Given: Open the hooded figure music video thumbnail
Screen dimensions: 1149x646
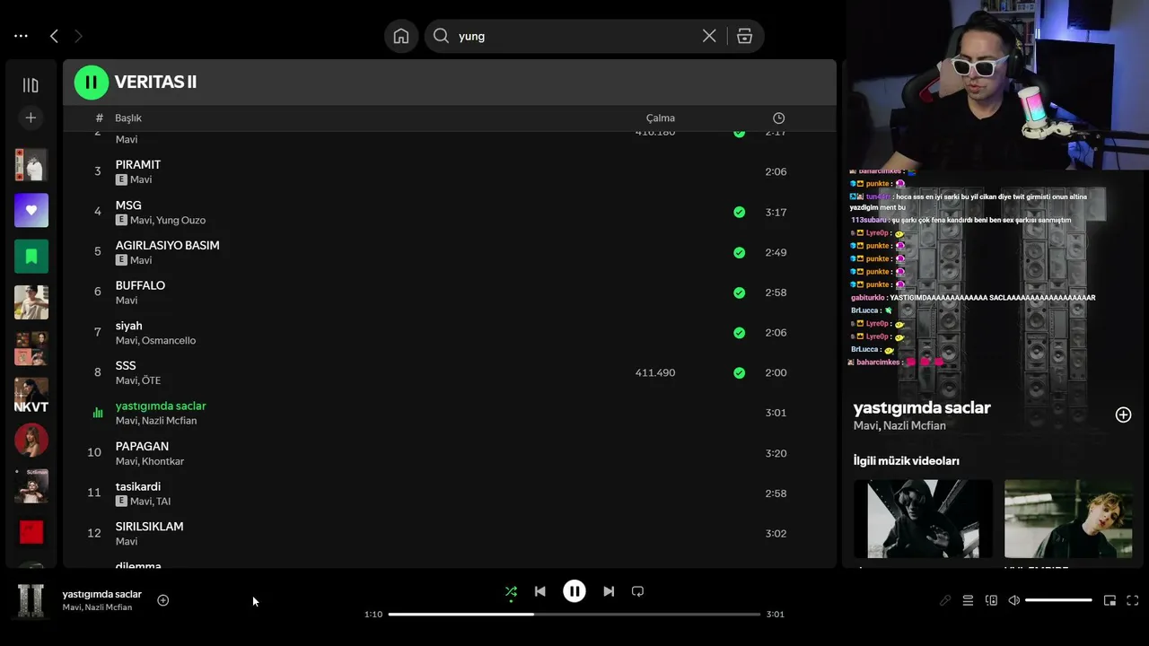Looking at the screenshot, I should [923, 519].
